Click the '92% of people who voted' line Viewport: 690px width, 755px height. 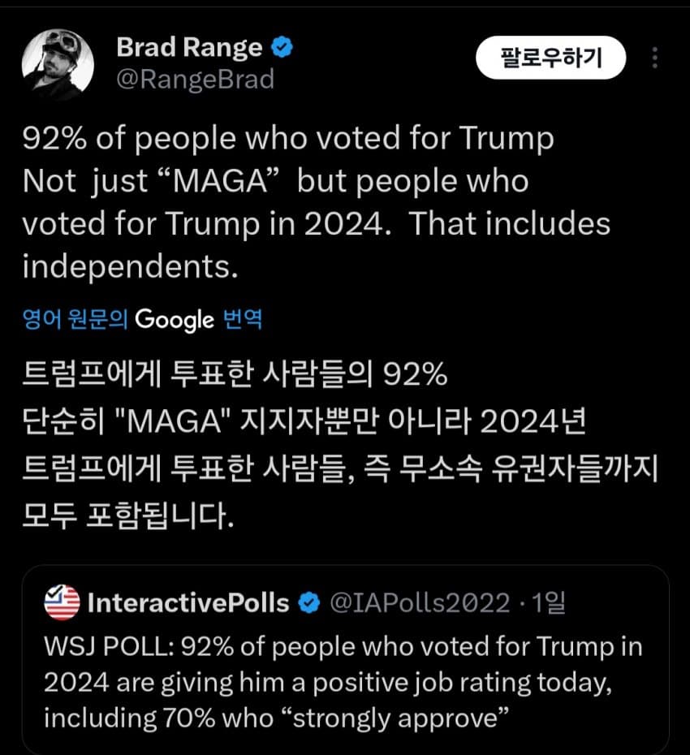(287, 139)
